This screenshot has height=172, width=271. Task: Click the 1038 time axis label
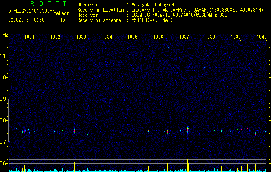[x=210, y=37]
